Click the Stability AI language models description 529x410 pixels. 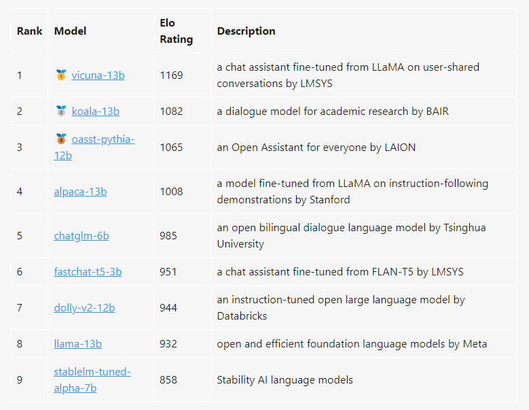tap(285, 380)
